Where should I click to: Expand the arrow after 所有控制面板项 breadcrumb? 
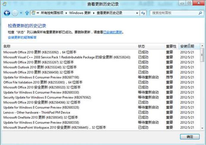tap(67, 13)
